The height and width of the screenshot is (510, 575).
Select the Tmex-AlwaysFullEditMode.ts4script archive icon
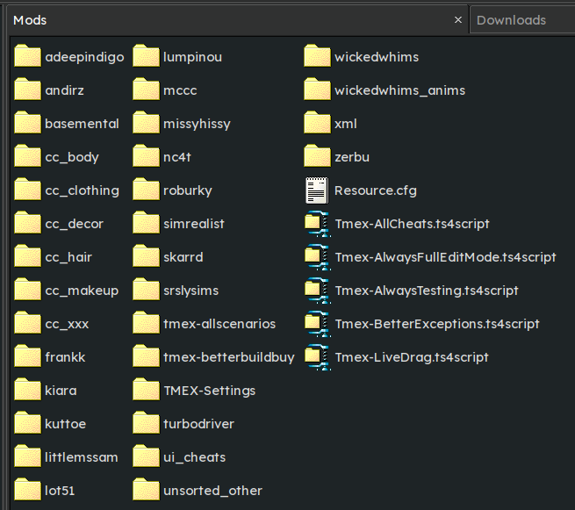pyautogui.click(x=318, y=257)
